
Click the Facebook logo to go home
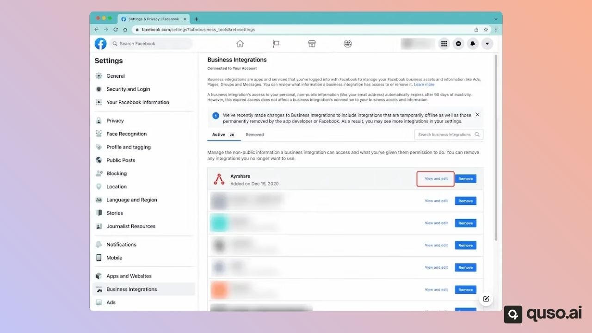point(100,43)
